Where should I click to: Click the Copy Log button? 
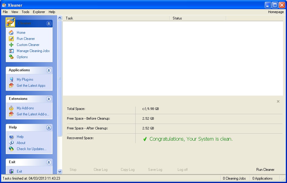[x=128, y=170]
